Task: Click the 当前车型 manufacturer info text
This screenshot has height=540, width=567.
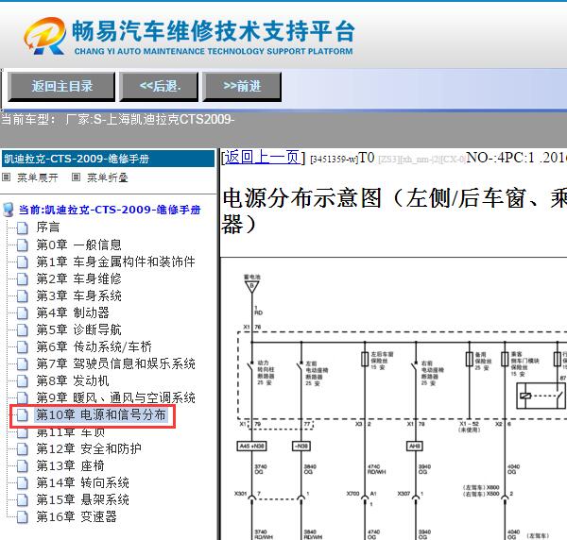Action: coord(118,119)
